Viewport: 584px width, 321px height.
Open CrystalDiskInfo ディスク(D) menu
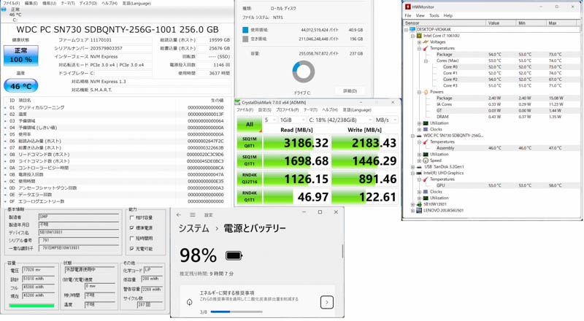[x=88, y=4]
